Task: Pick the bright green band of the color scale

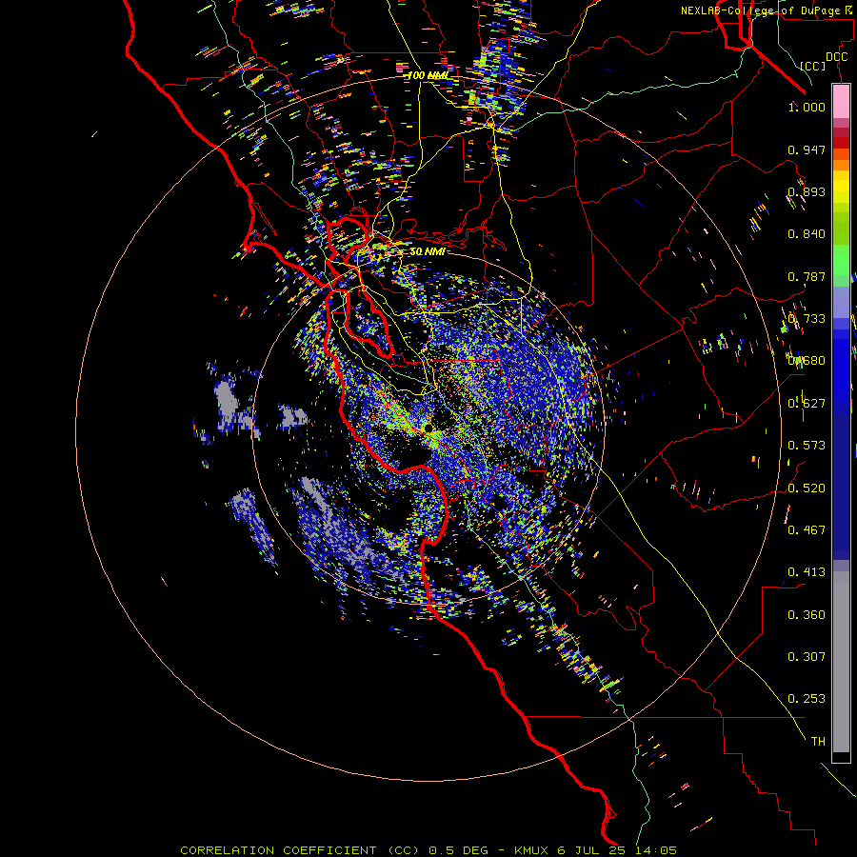Action: pos(841,260)
